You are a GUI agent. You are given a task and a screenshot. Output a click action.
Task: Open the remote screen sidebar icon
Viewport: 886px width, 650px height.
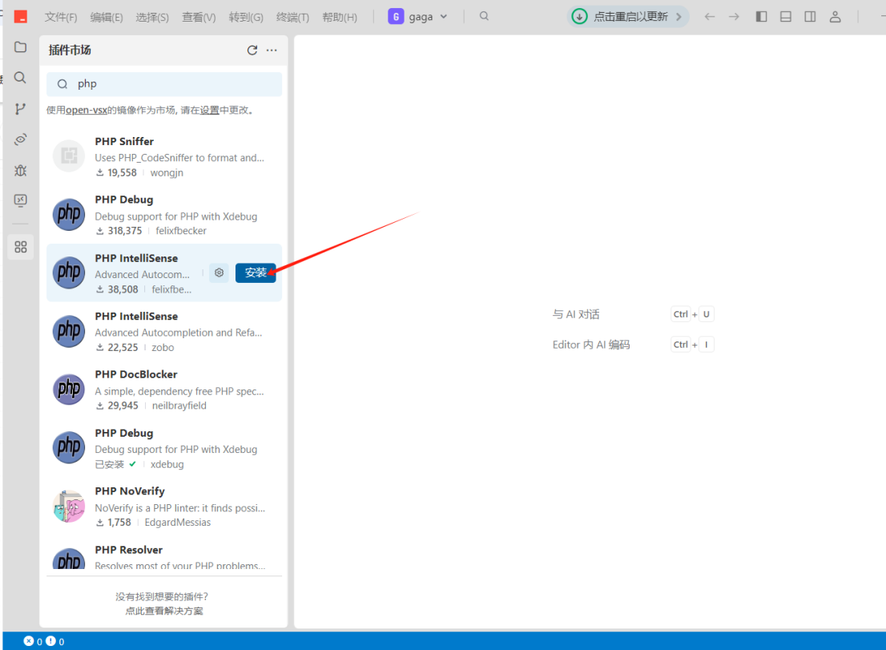20,200
